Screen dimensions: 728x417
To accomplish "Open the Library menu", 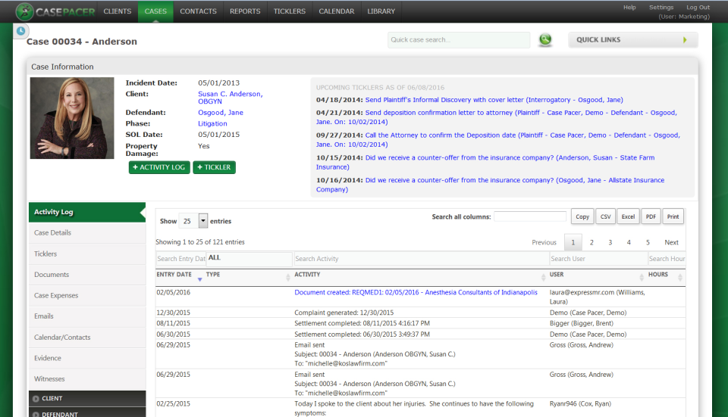I will [381, 11].
